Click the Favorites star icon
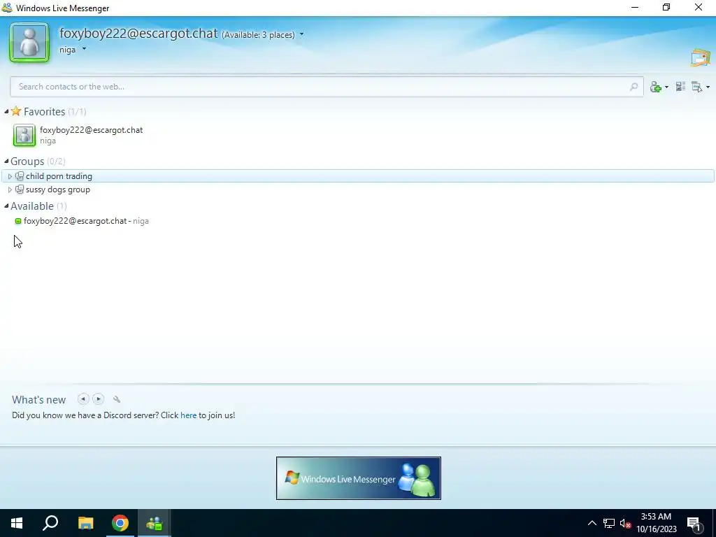 pos(16,111)
